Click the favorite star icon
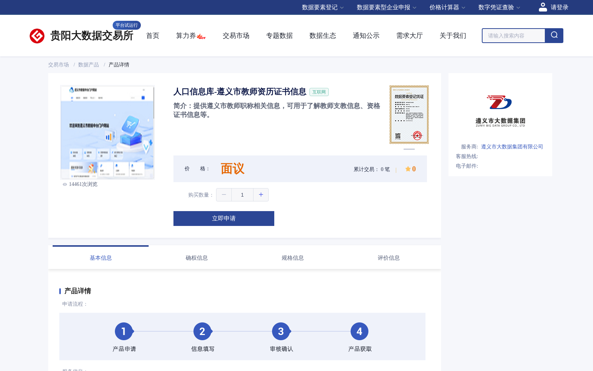The image size is (593, 371). [408, 169]
